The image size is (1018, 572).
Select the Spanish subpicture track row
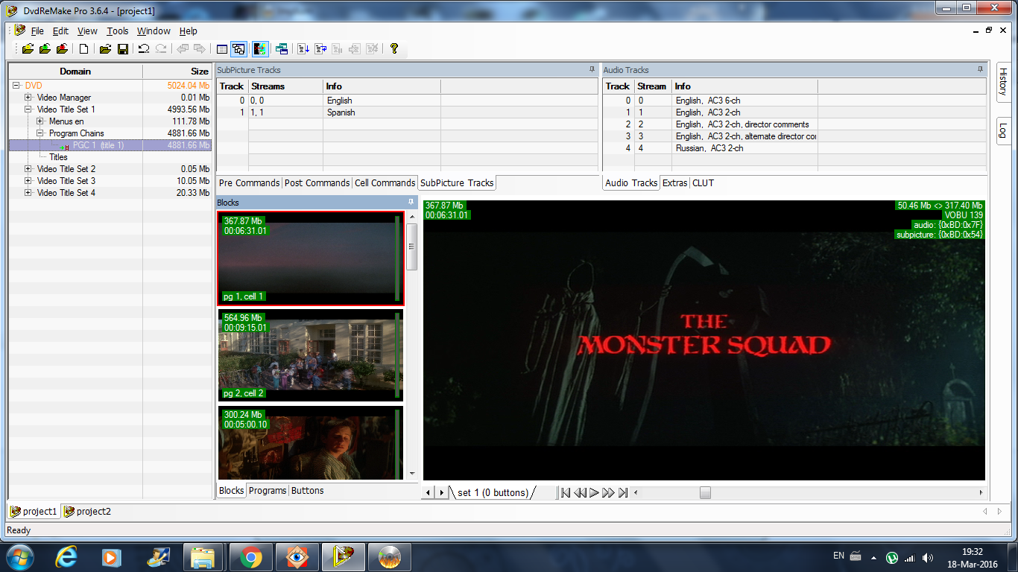coord(408,112)
